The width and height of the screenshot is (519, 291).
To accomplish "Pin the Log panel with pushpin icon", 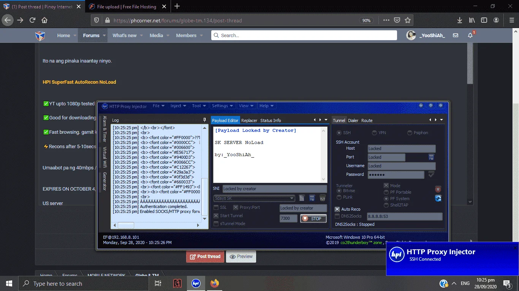I will point(204,120).
